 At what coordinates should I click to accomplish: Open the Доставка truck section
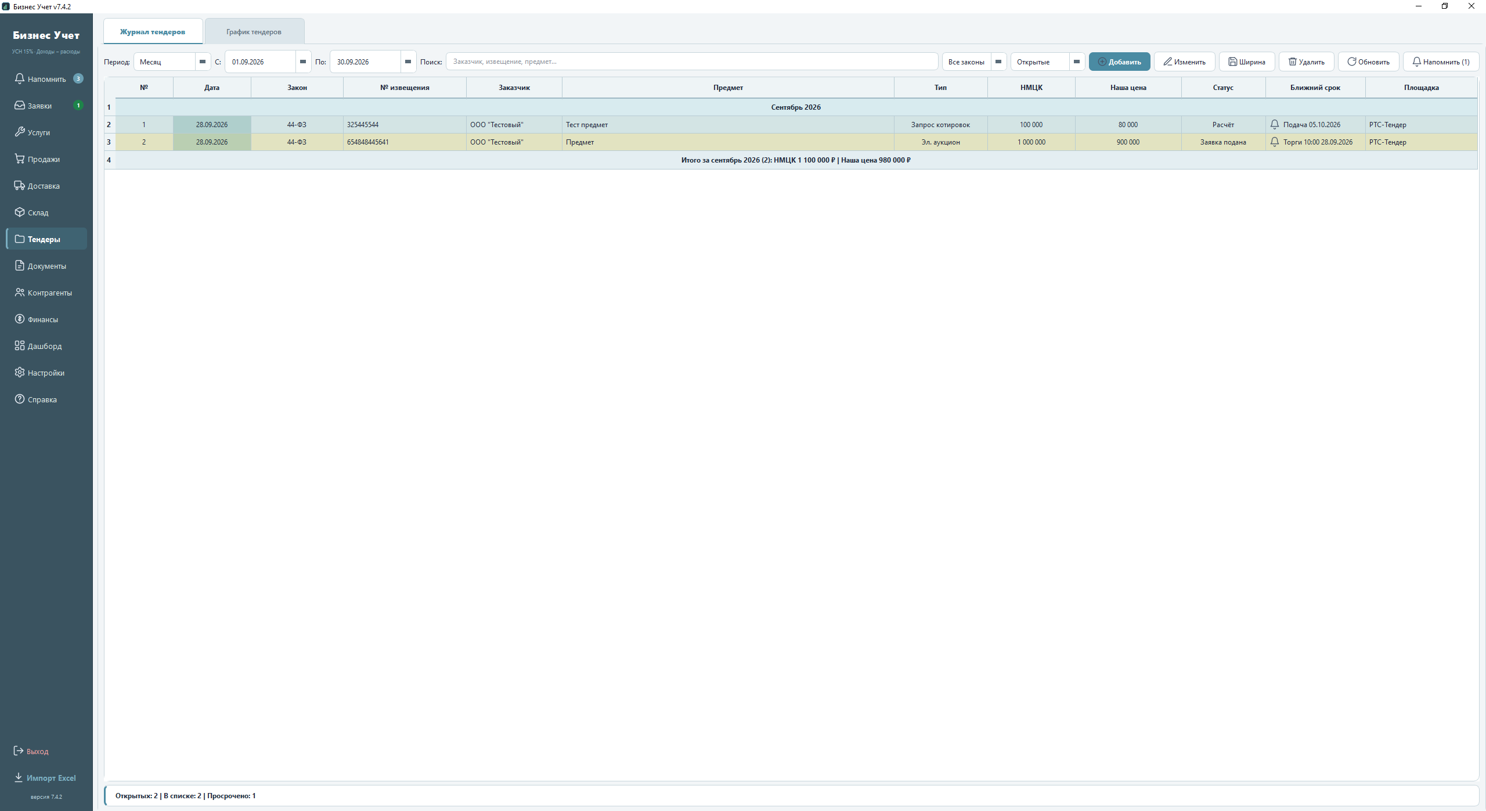[46, 186]
